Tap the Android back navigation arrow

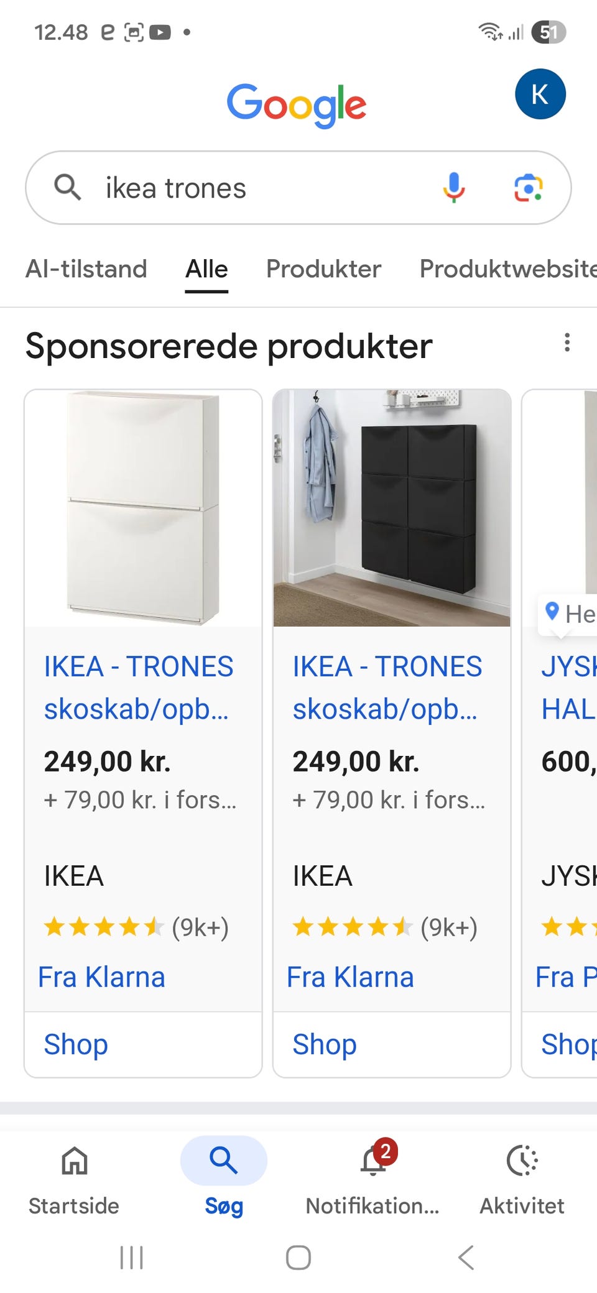point(466,1258)
